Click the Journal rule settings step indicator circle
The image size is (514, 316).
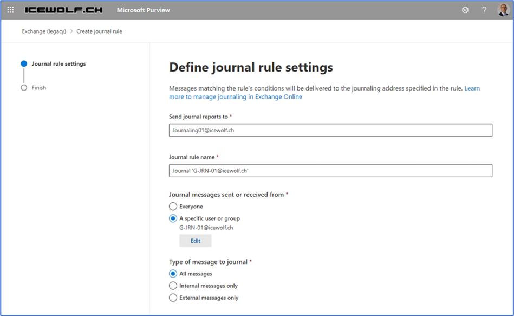pyautogui.click(x=24, y=63)
